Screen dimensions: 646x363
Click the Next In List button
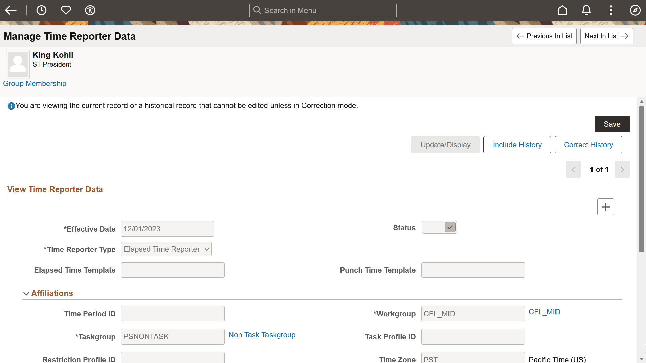pyautogui.click(x=606, y=36)
